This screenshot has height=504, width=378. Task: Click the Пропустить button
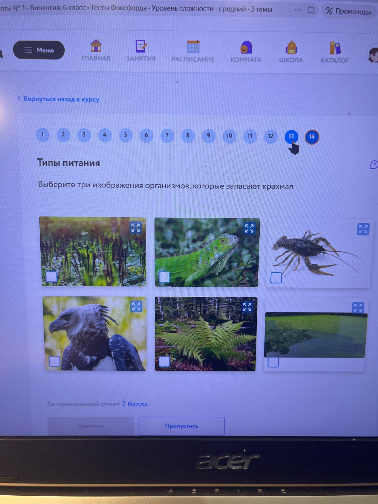[182, 426]
